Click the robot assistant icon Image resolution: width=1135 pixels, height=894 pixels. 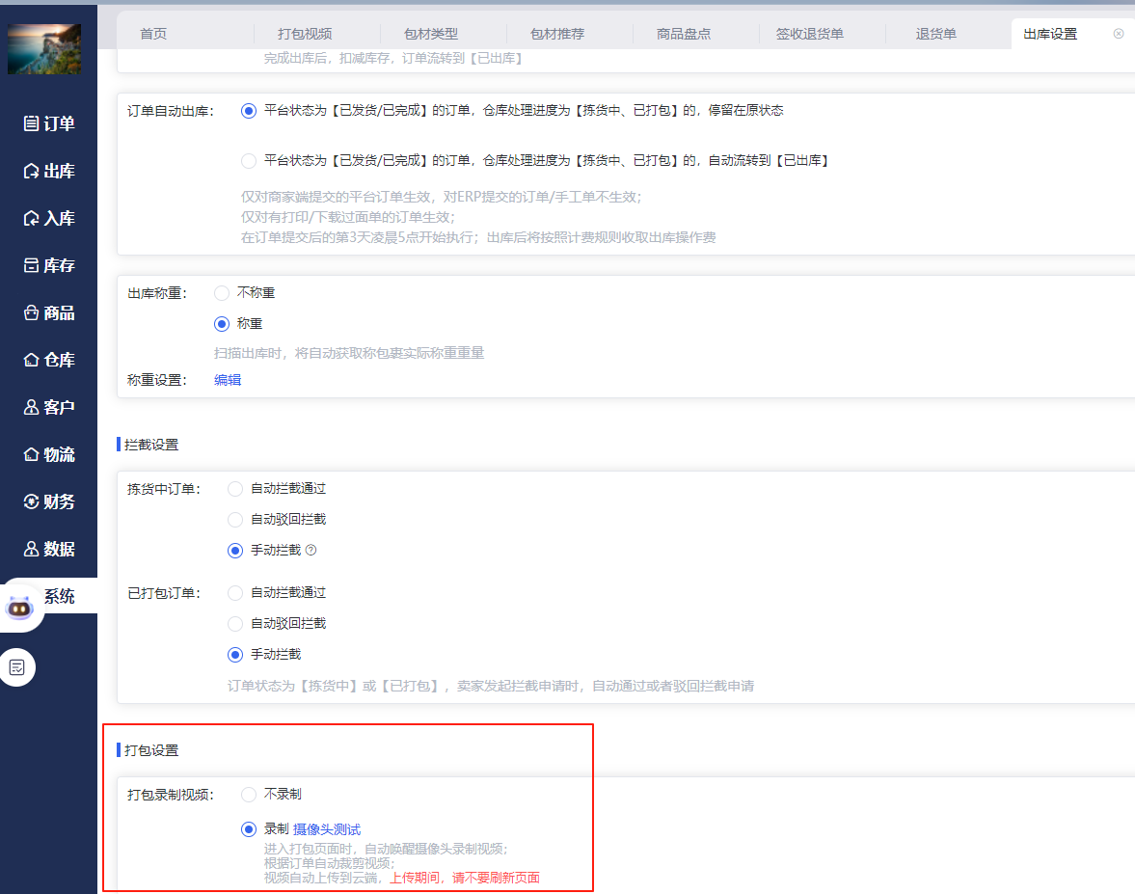pyautogui.click(x=19, y=608)
